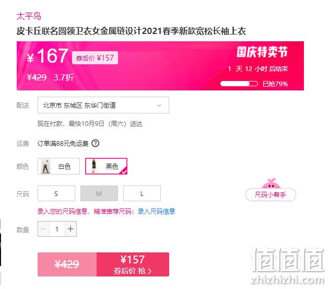Click the pink mascot above 尺码小帮手
This screenshot has height=289, width=329.
click(271, 183)
